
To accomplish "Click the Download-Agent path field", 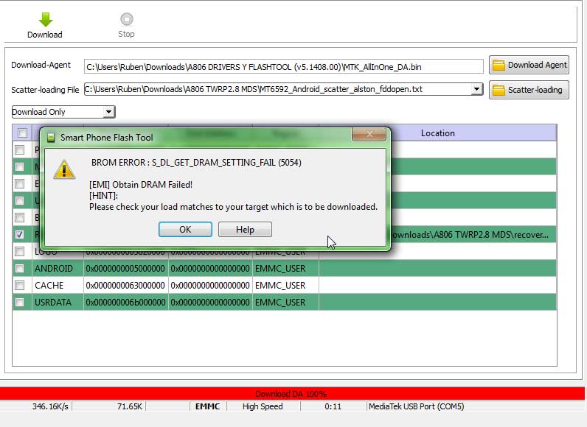I will click(x=283, y=67).
